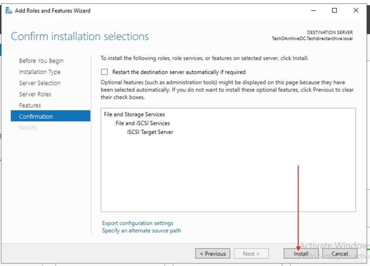
Task: Open the Installation Type step
Action: pos(40,72)
